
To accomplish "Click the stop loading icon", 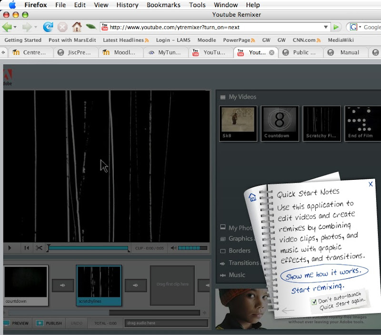I will 62,27.
